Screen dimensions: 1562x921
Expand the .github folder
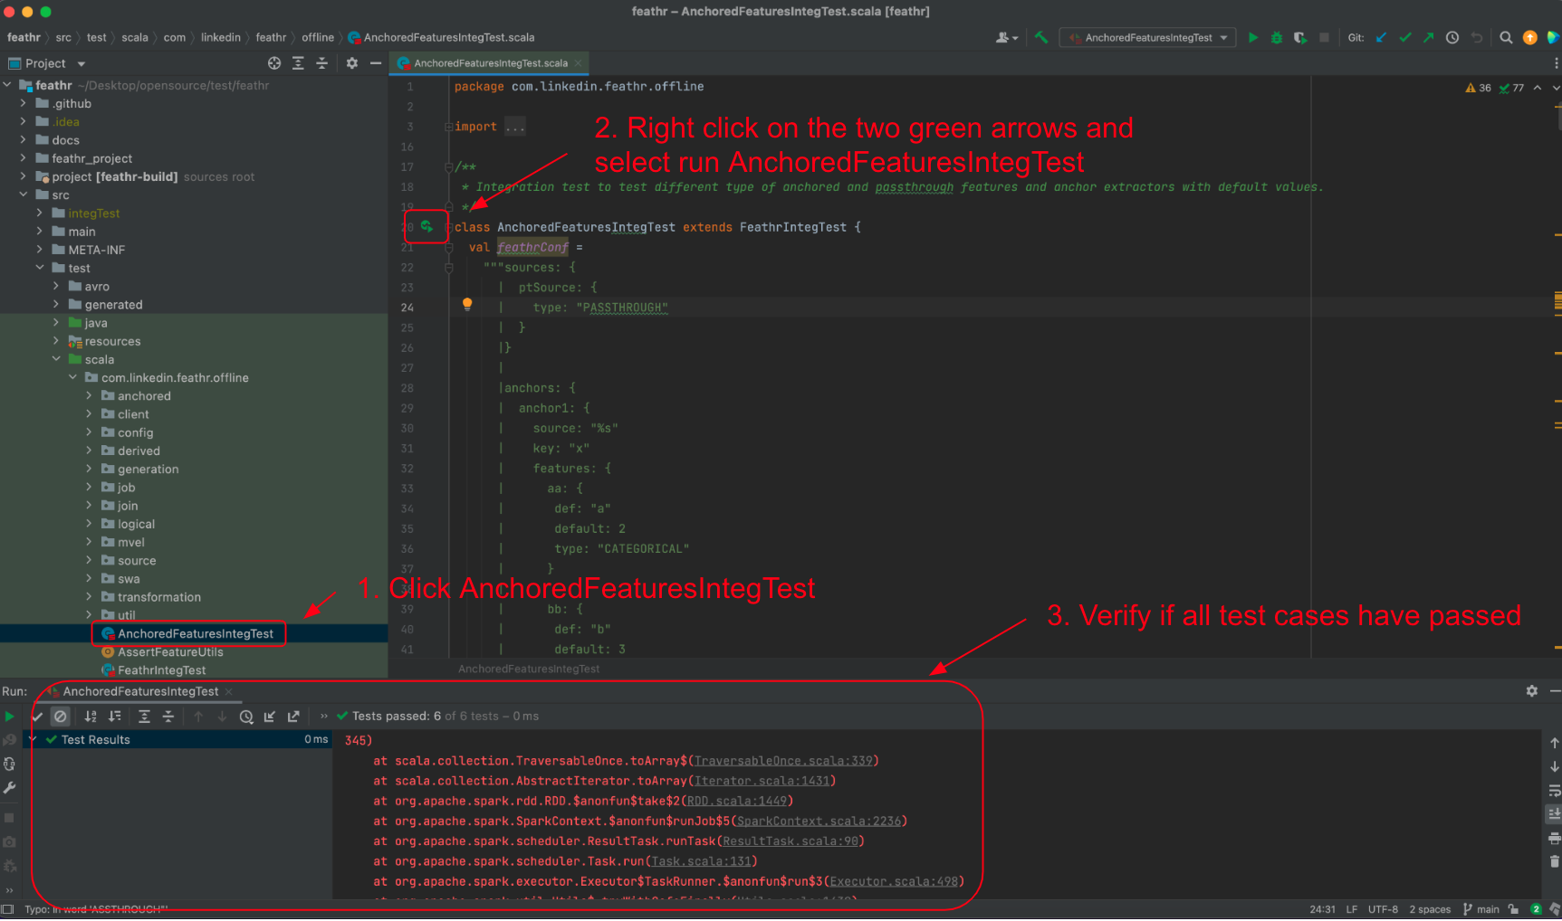tap(24, 103)
